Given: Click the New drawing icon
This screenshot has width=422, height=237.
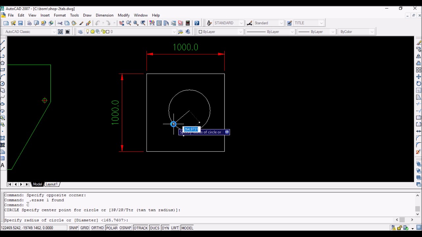Looking at the screenshot, I should coord(6,23).
